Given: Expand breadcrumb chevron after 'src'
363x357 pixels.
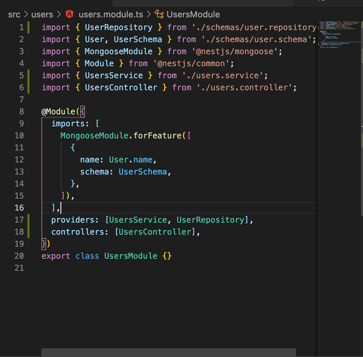Looking at the screenshot, I should [x=26, y=15].
